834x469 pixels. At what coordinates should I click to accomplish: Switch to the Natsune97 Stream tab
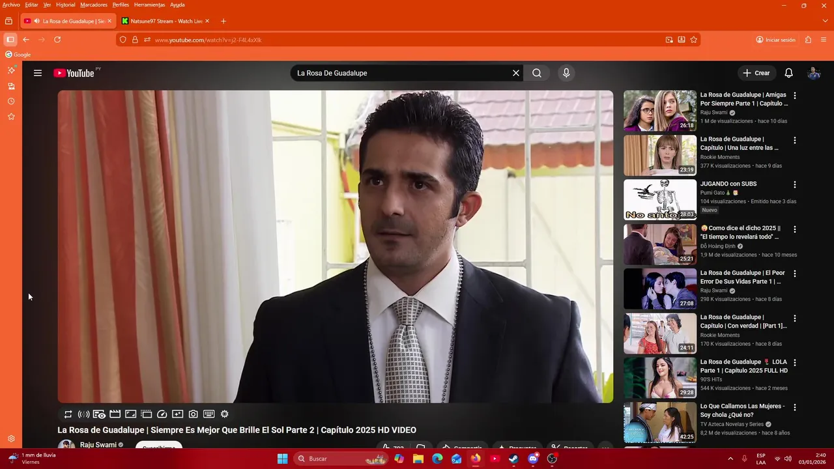point(166,21)
